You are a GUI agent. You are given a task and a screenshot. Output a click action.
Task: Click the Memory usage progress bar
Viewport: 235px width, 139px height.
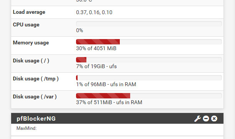click(149, 42)
